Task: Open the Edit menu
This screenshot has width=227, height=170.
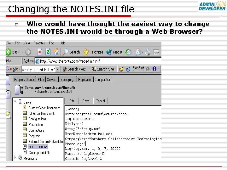Action: click(x=17, y=43)
